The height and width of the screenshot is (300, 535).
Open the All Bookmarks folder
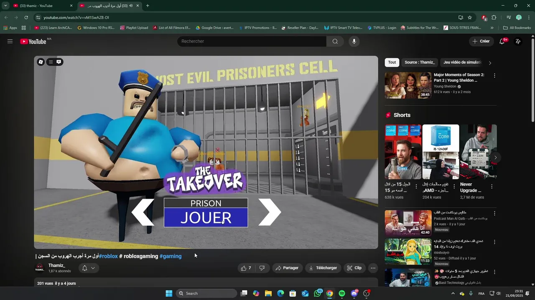(517, 28)
